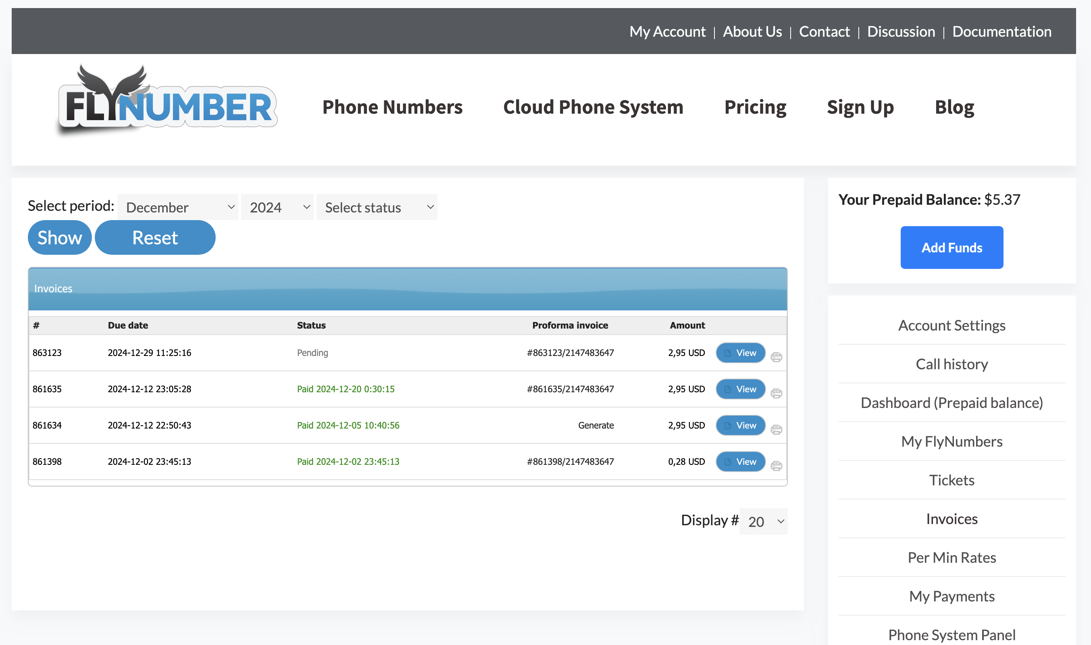Click the Due date column header
The image size is (1091, 645).
coord(128,325)
